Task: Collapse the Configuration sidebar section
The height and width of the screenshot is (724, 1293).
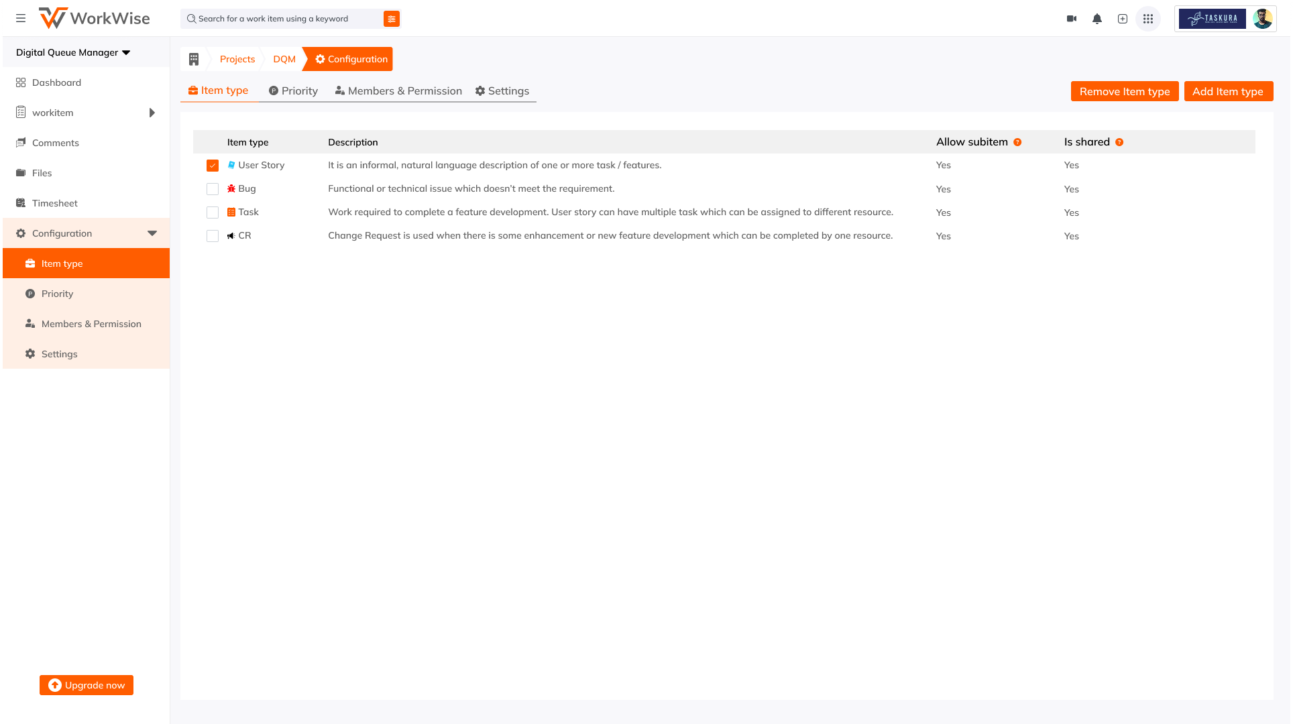Action: (152, 233)
